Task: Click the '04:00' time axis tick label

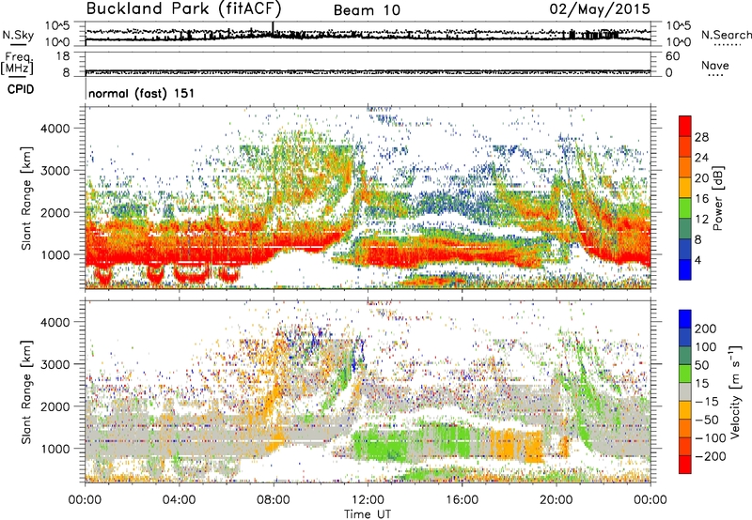Action: click(180, 500)
